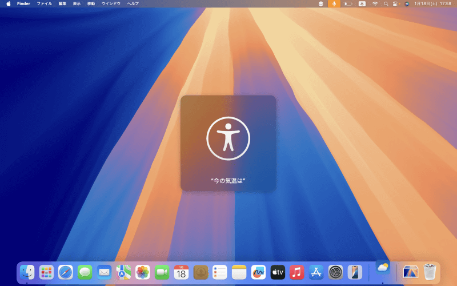
Task: Open the wallpaper image stack in Dock
Action: (x=410, y=272)
